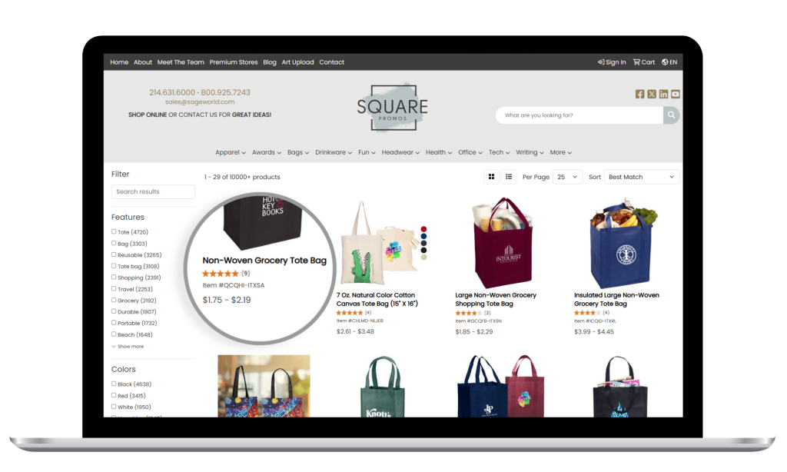
Task: Open the Bags category menu
Action: click(x=298, y=152)
